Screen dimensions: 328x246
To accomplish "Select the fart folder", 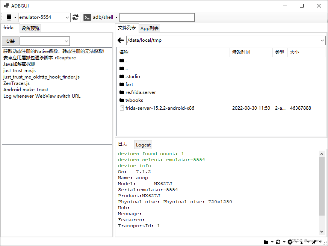I will click(x=126, y=84).
